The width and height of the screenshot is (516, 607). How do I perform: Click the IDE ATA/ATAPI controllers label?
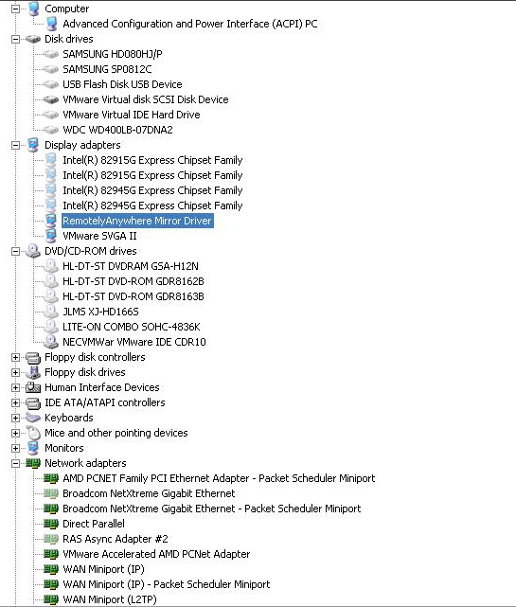click(x=105, y=402)
